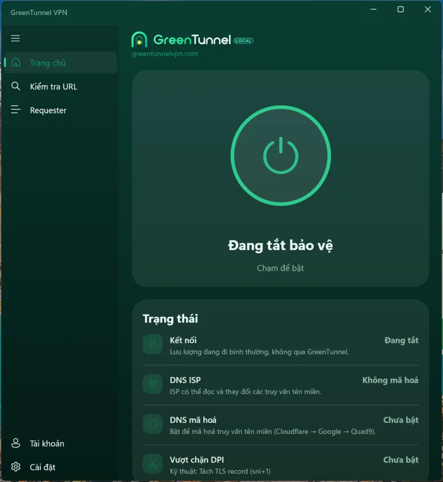Click the Chưa bật status of Vượt chặn DPI
Screen dimensions: 443x482
tap(400, 460)
